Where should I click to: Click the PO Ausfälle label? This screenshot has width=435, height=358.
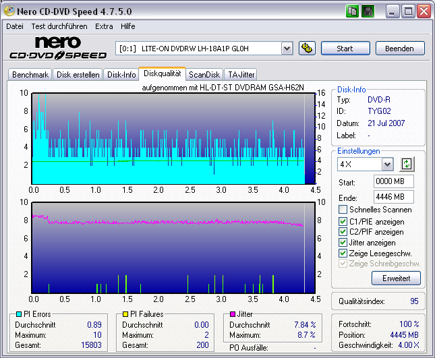[x=249, y=348]
